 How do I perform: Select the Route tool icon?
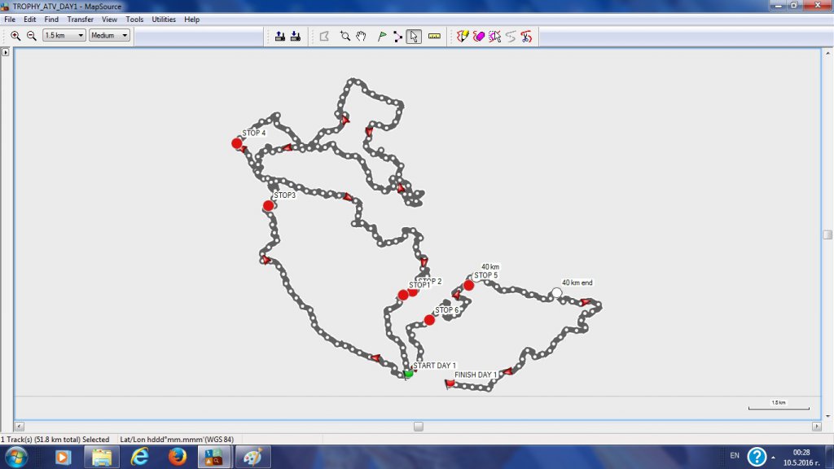pyautogui.click(x=397, y=36)
